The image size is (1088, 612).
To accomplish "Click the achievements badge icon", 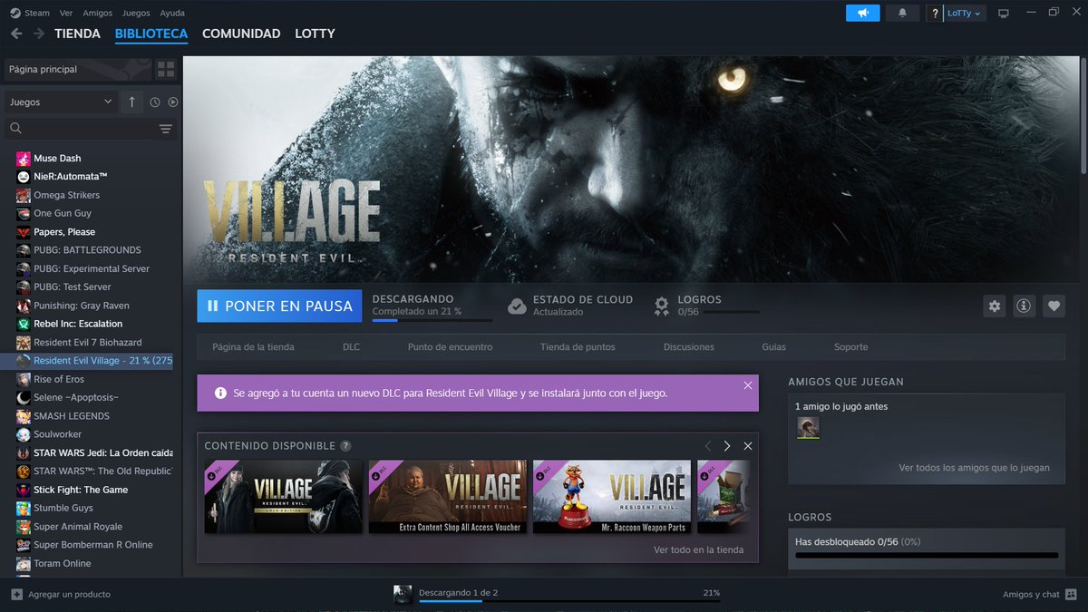I will pyautogui.click(x=662, y=306).
